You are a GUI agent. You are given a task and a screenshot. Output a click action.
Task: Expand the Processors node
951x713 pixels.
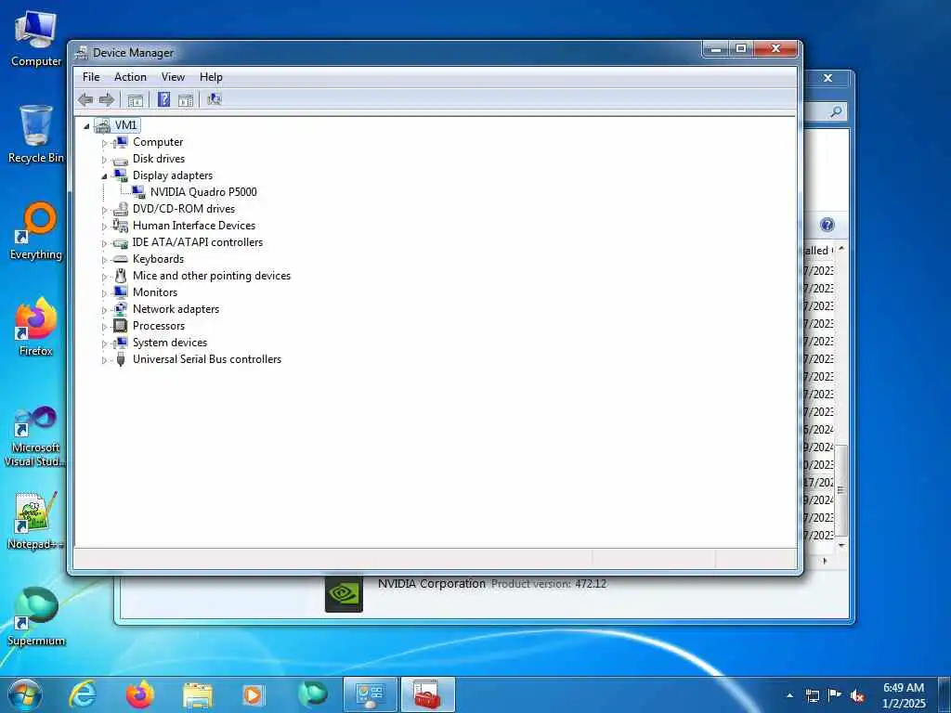[104, 327]
